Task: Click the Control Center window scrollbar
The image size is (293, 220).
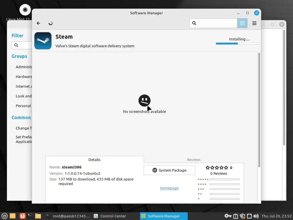Action: click(x=284, y=88)
